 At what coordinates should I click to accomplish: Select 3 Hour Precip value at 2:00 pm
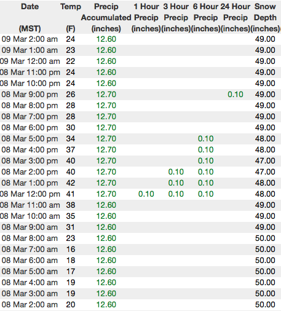click(x=176, y=172)
